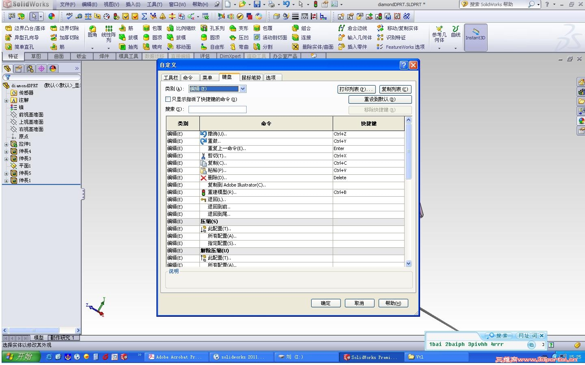The width and height of the screenshot is (585, 365).
Task: Select the 镜向 mirror tool
Action: pos(152,47)
